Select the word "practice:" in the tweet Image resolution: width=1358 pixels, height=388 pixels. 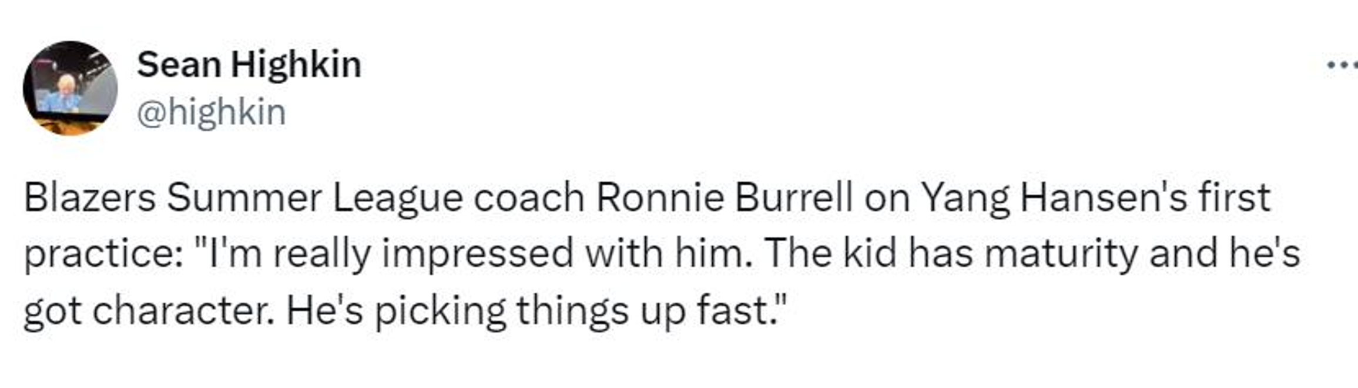click(103, 254)
